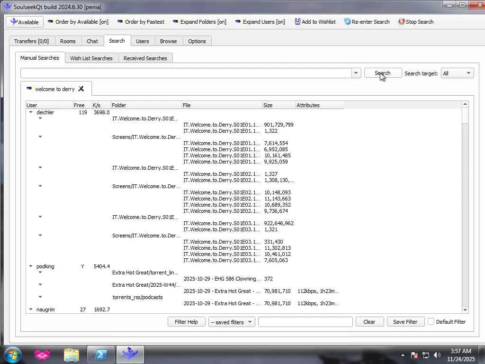Click the network tray icon
This screenshot has height=364, width=485.
[x=426, y=355]
